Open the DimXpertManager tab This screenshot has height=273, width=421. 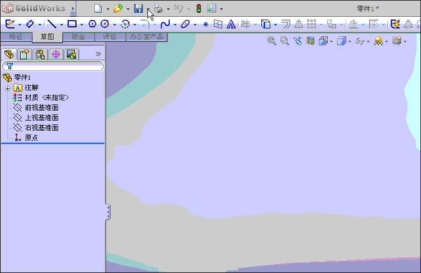56,54
